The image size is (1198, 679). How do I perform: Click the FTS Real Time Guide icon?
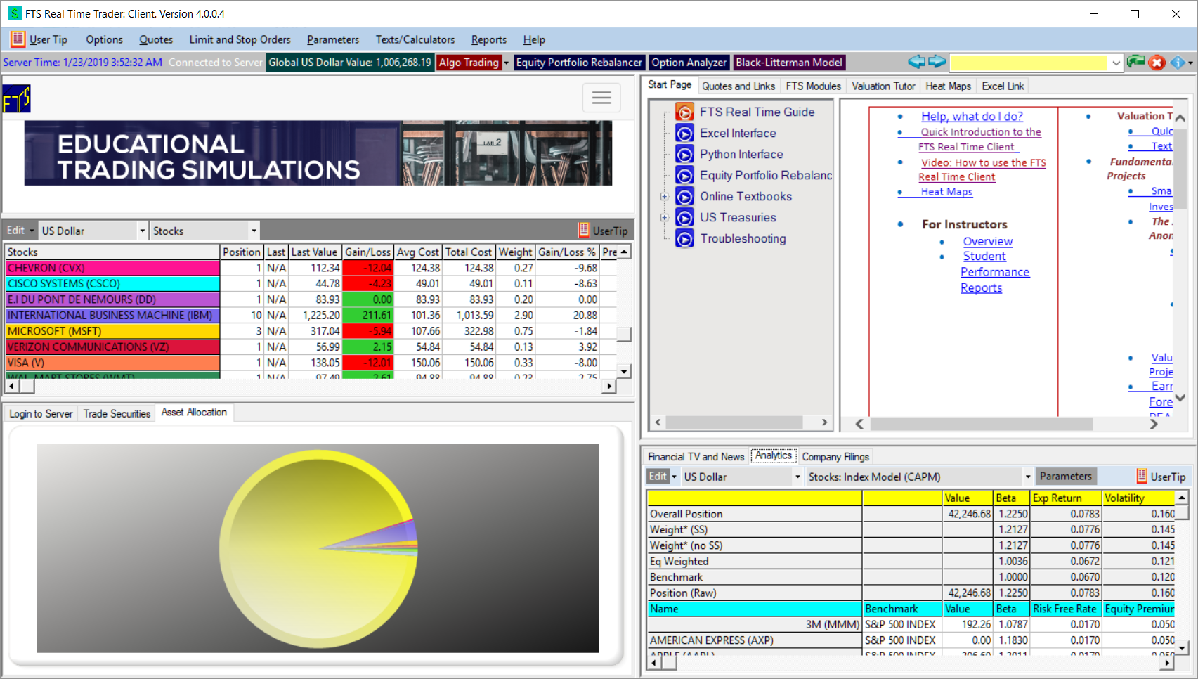(684, 112)
